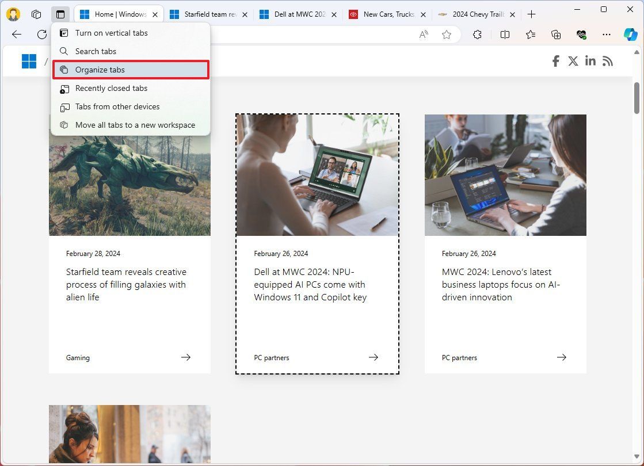Refresh the current page
This screenshot has height=466, width=644.
[x=41, y=35]
